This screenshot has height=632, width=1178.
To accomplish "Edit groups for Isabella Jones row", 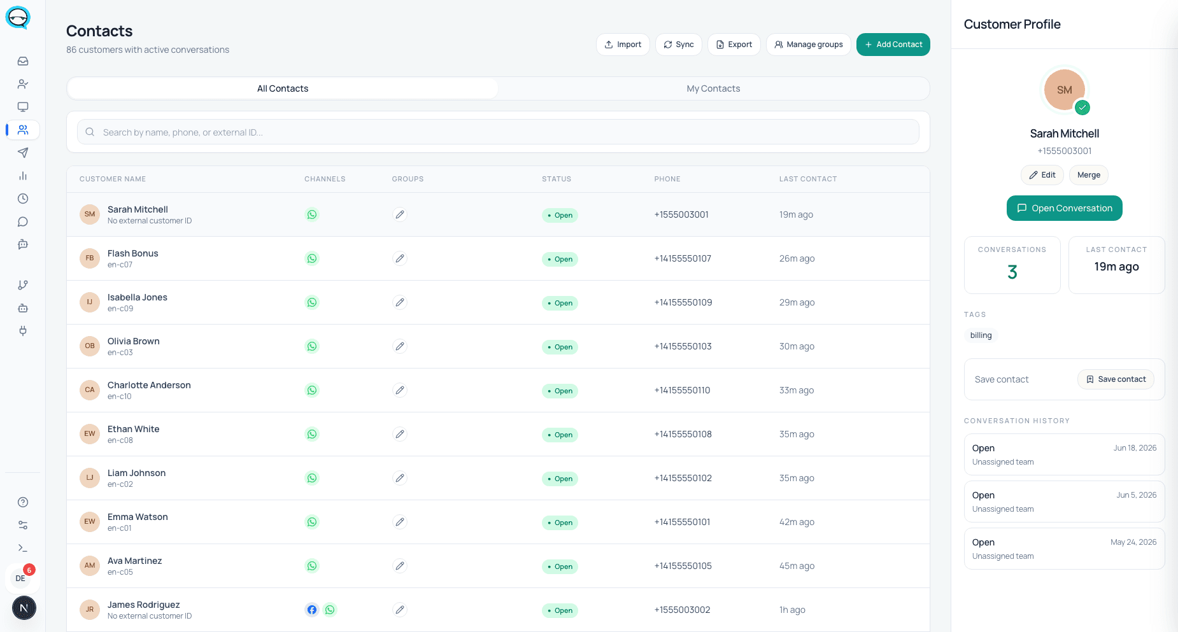I will pyautogui.click(x=400, y=302).
